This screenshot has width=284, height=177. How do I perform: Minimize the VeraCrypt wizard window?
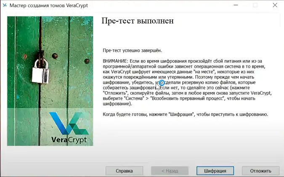tap(234, 5)
